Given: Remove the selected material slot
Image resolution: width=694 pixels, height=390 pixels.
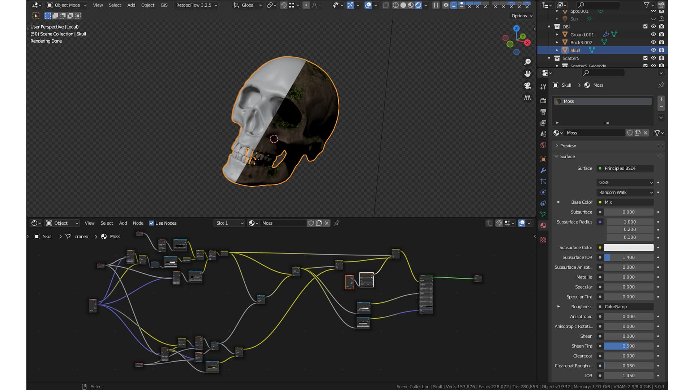Looking at the screenshot, I should 661,107.
